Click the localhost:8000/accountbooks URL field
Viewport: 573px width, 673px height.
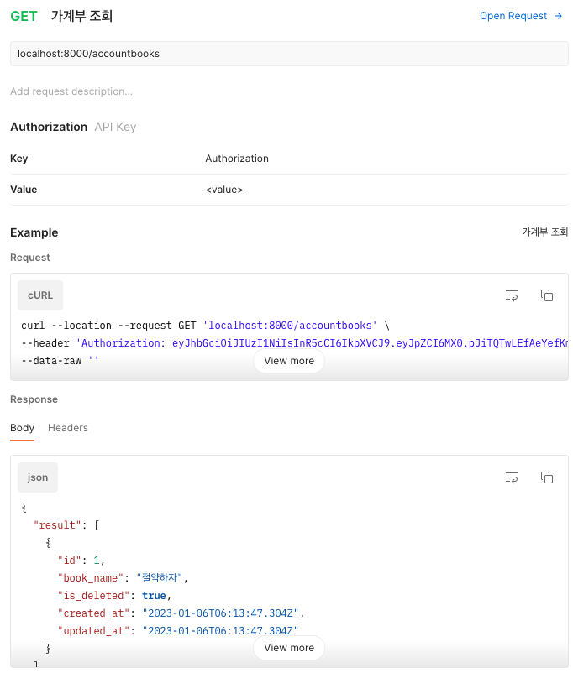coord(286,53)
